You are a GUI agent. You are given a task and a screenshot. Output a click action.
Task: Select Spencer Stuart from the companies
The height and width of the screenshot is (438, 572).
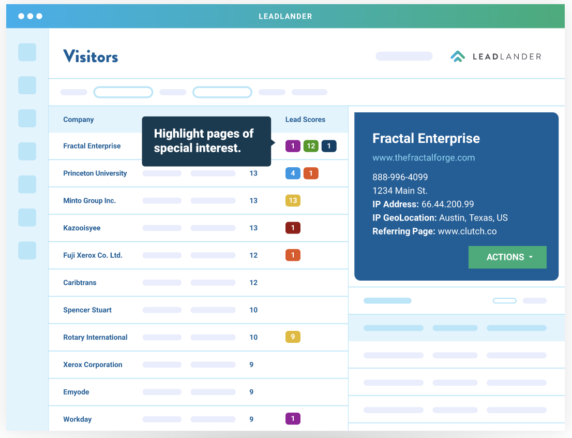click(x=87, y=310)
